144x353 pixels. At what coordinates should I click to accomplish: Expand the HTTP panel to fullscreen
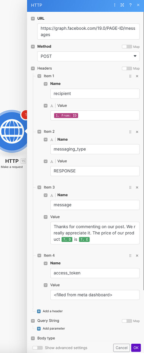(x=122, y=5)
